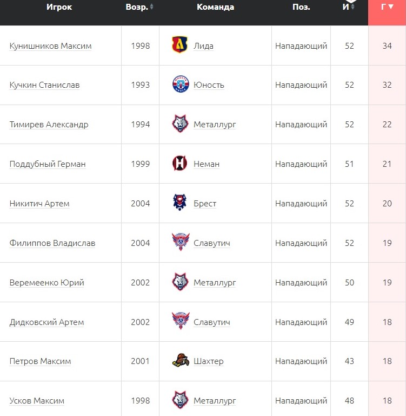Click the Брест team logo icon
Screen dimensions: 406x416
click(180, 203)
